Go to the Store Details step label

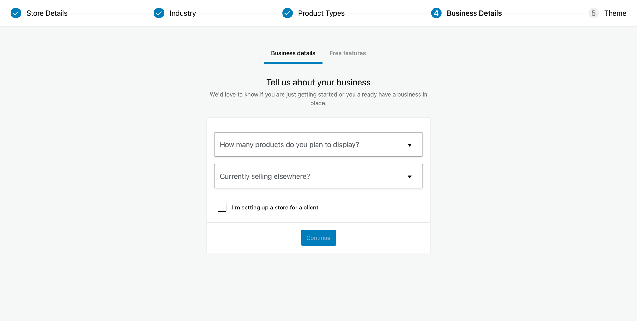click(x=47, y=13)
